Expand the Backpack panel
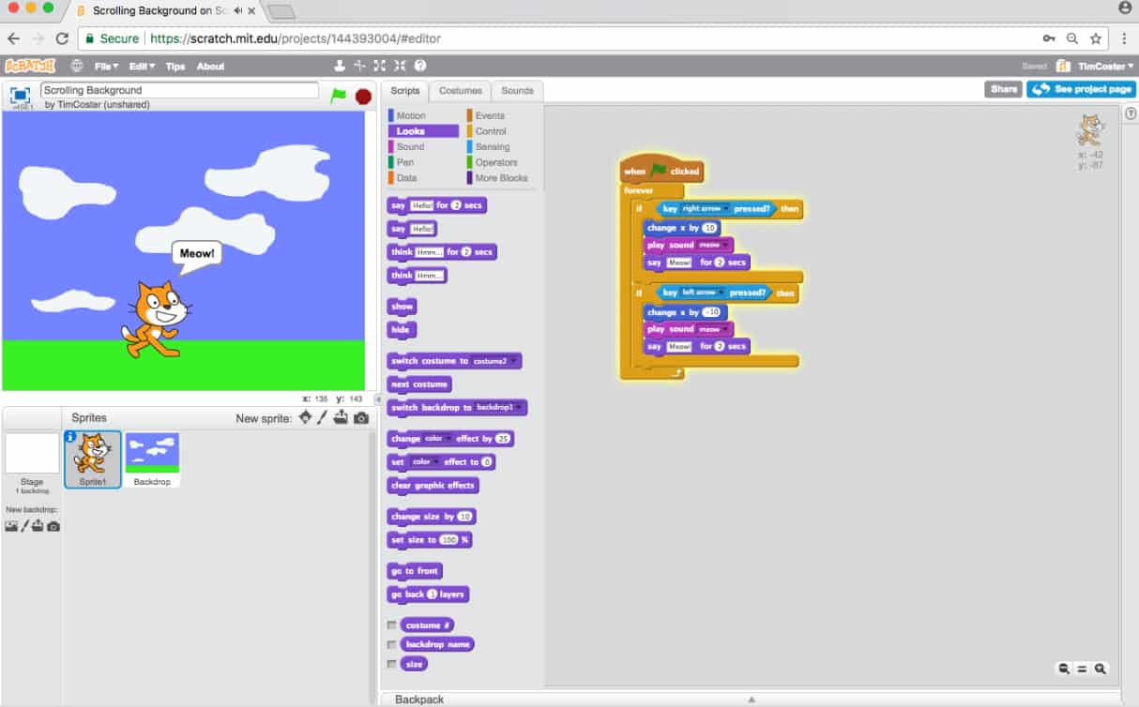The image size is (1139, 707). coord(751,699)
